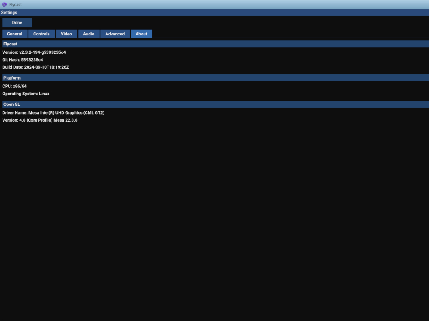Go to the Audio tab
Image resolution: width=429 pixels, height=321 pixels.
[89, 34]
